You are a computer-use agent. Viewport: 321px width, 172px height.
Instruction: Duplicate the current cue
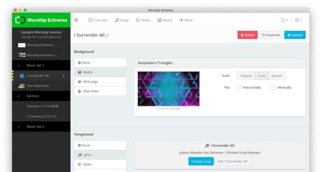point(271,35)
